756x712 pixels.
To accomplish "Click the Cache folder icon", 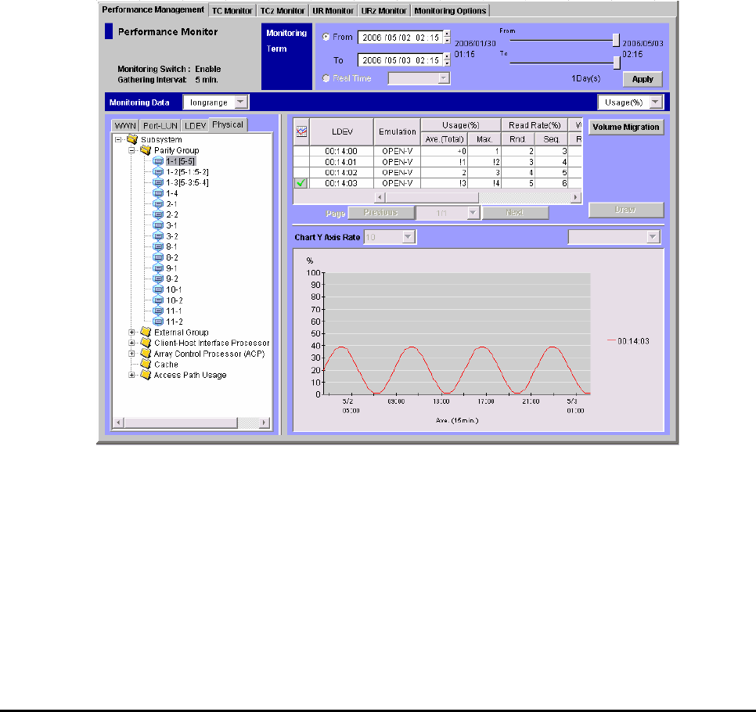I will 146,365.
